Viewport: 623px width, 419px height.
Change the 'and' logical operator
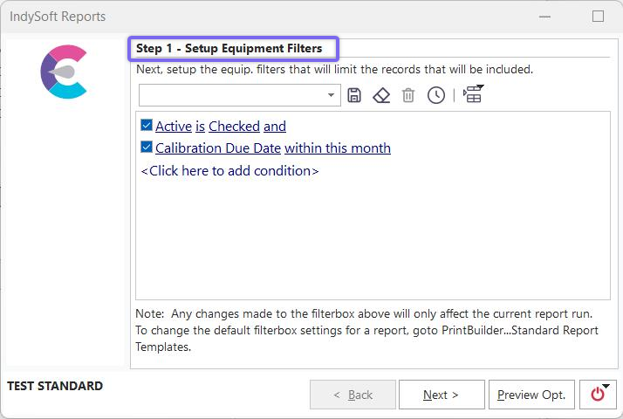(x=275, y=127)
